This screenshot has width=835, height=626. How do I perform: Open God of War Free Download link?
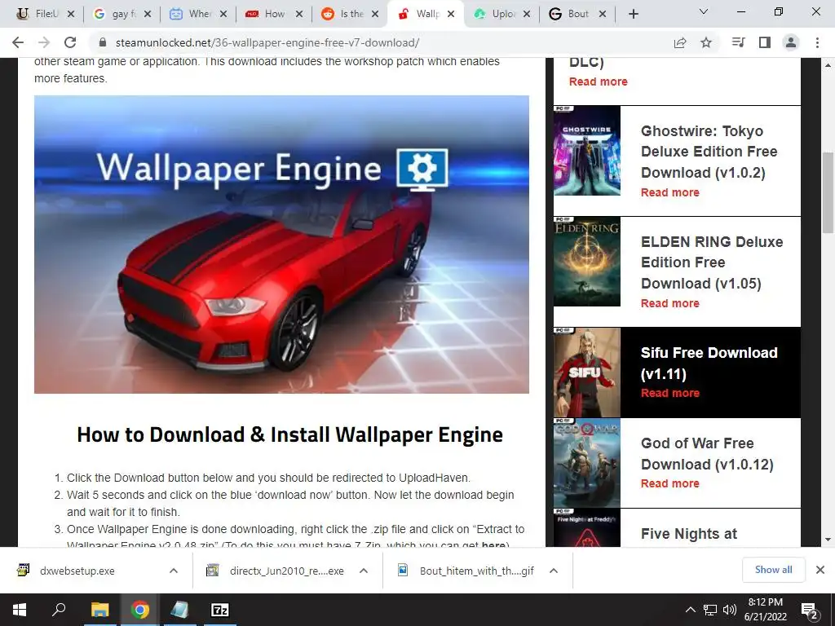click(707, 453)
